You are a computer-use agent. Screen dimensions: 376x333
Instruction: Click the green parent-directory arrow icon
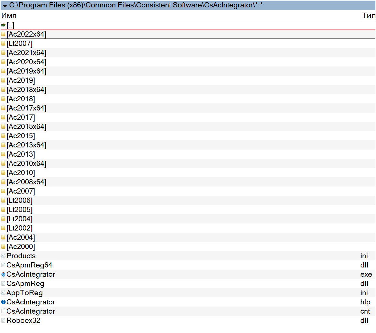(x=3, y=25)
